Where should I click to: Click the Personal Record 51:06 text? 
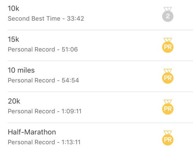[43, 49]
